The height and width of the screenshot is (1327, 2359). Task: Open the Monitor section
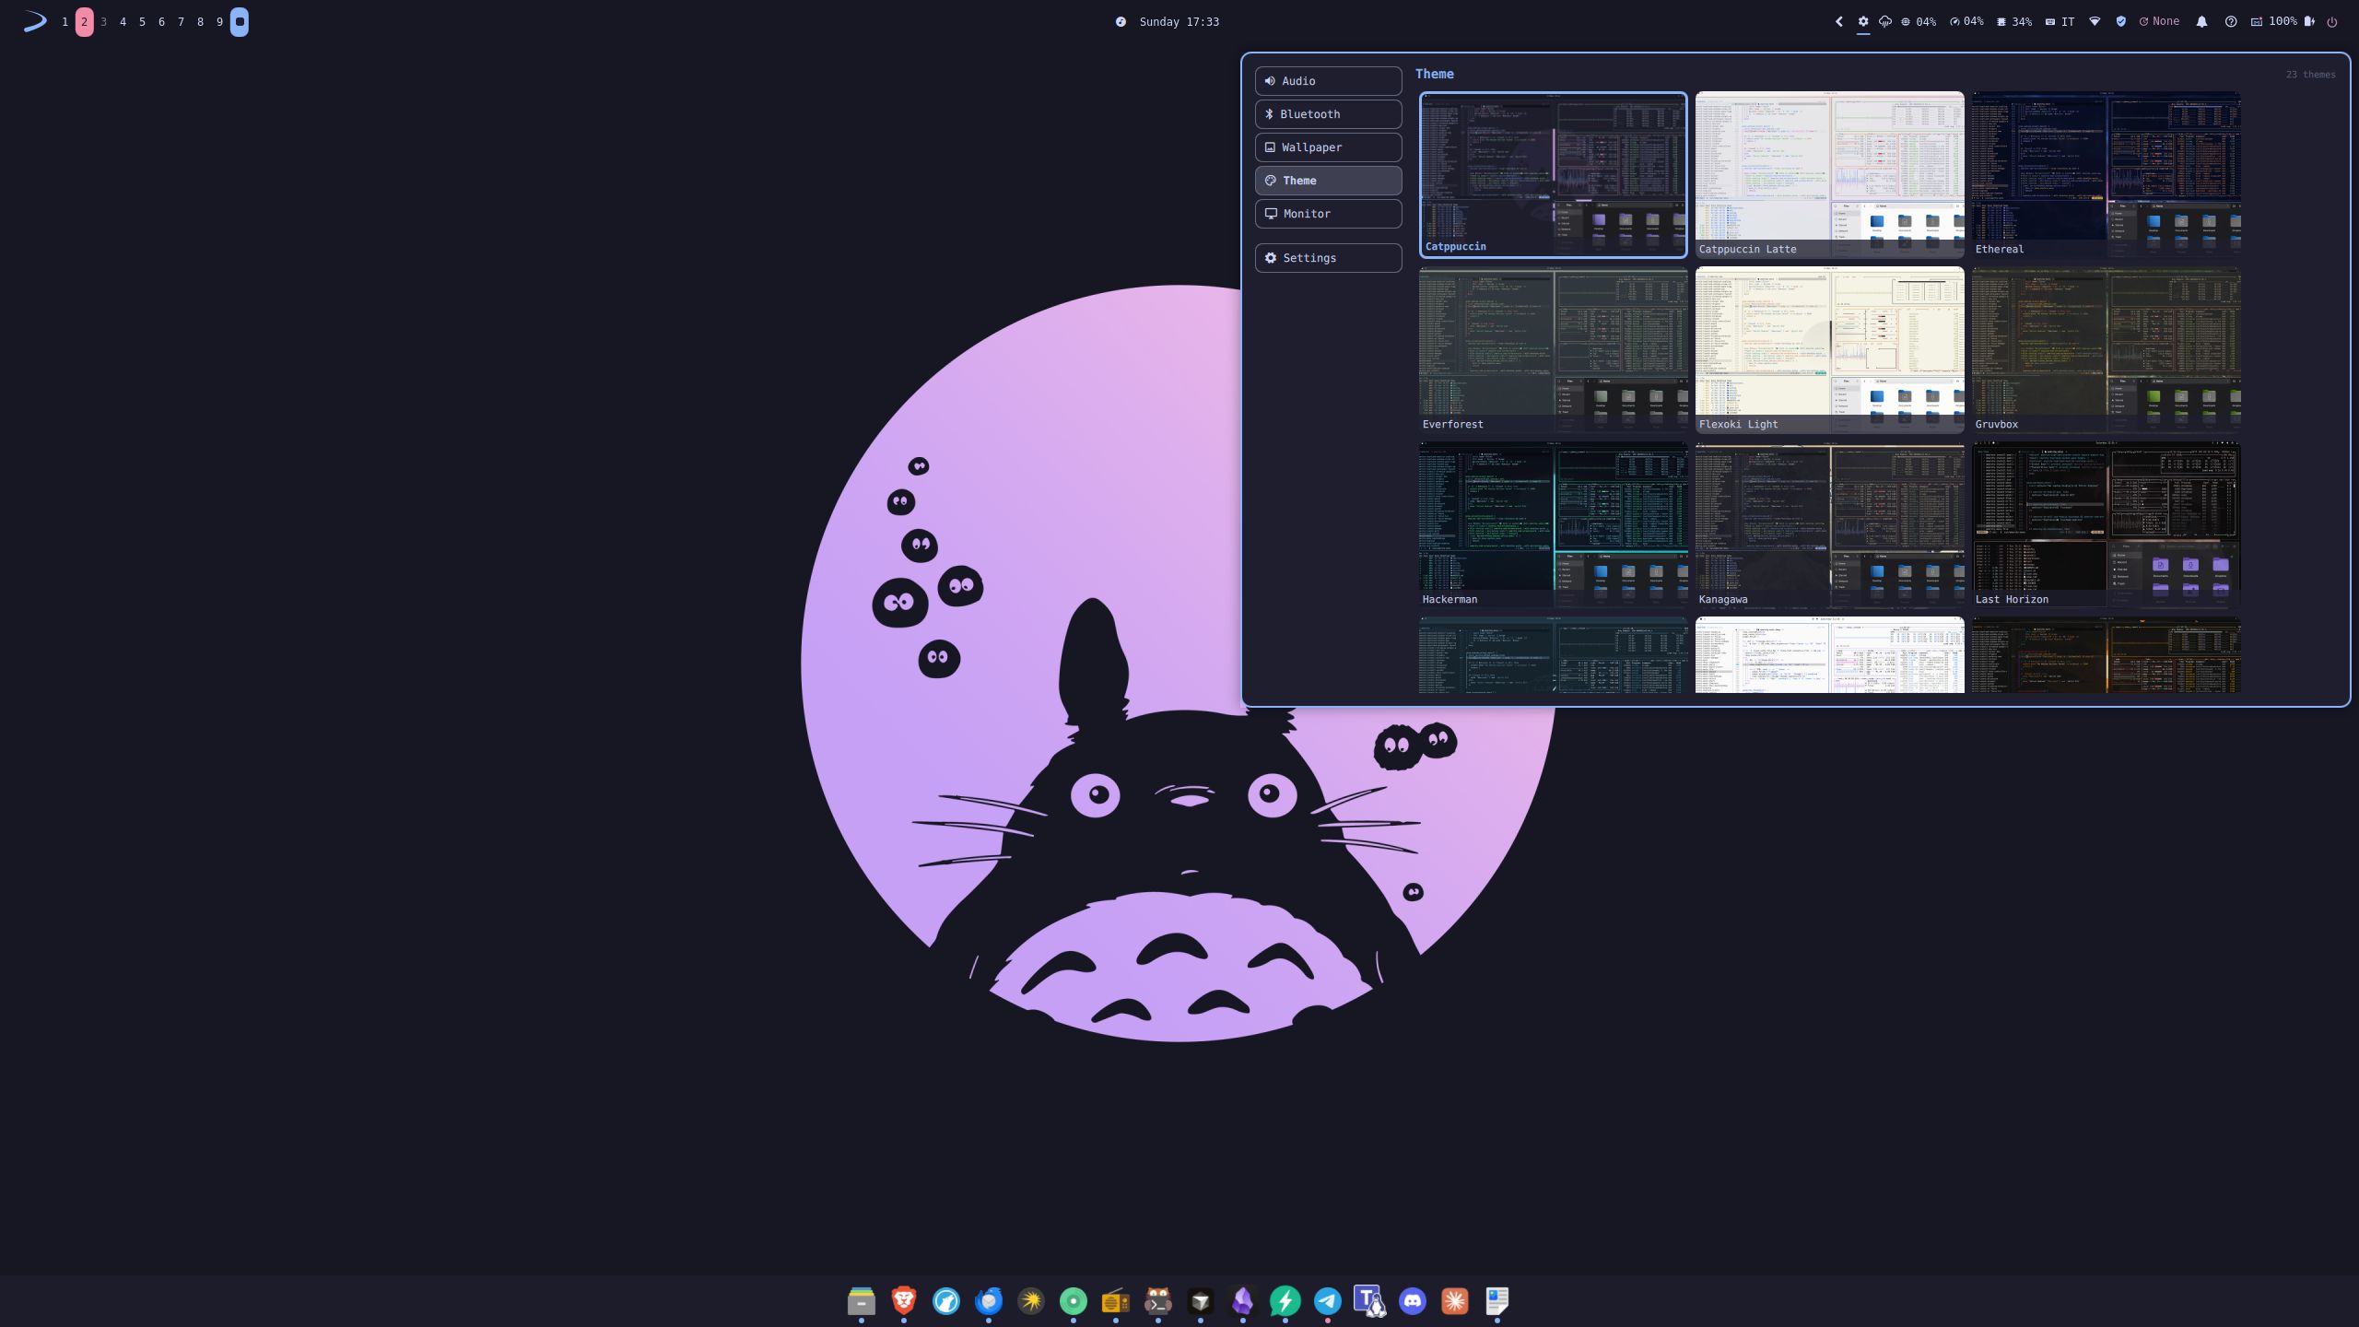[x=1328, y=214]
